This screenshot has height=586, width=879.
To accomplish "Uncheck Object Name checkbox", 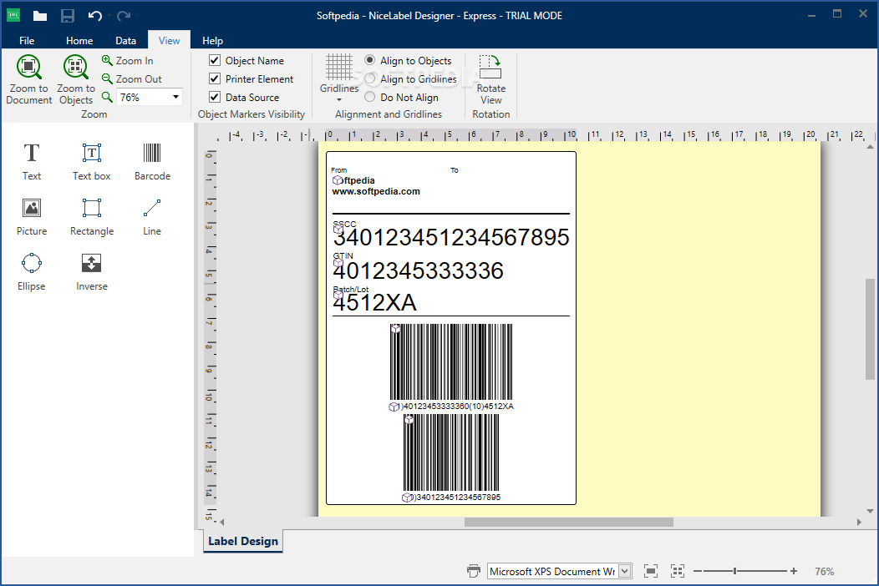I will coord(215,60).
